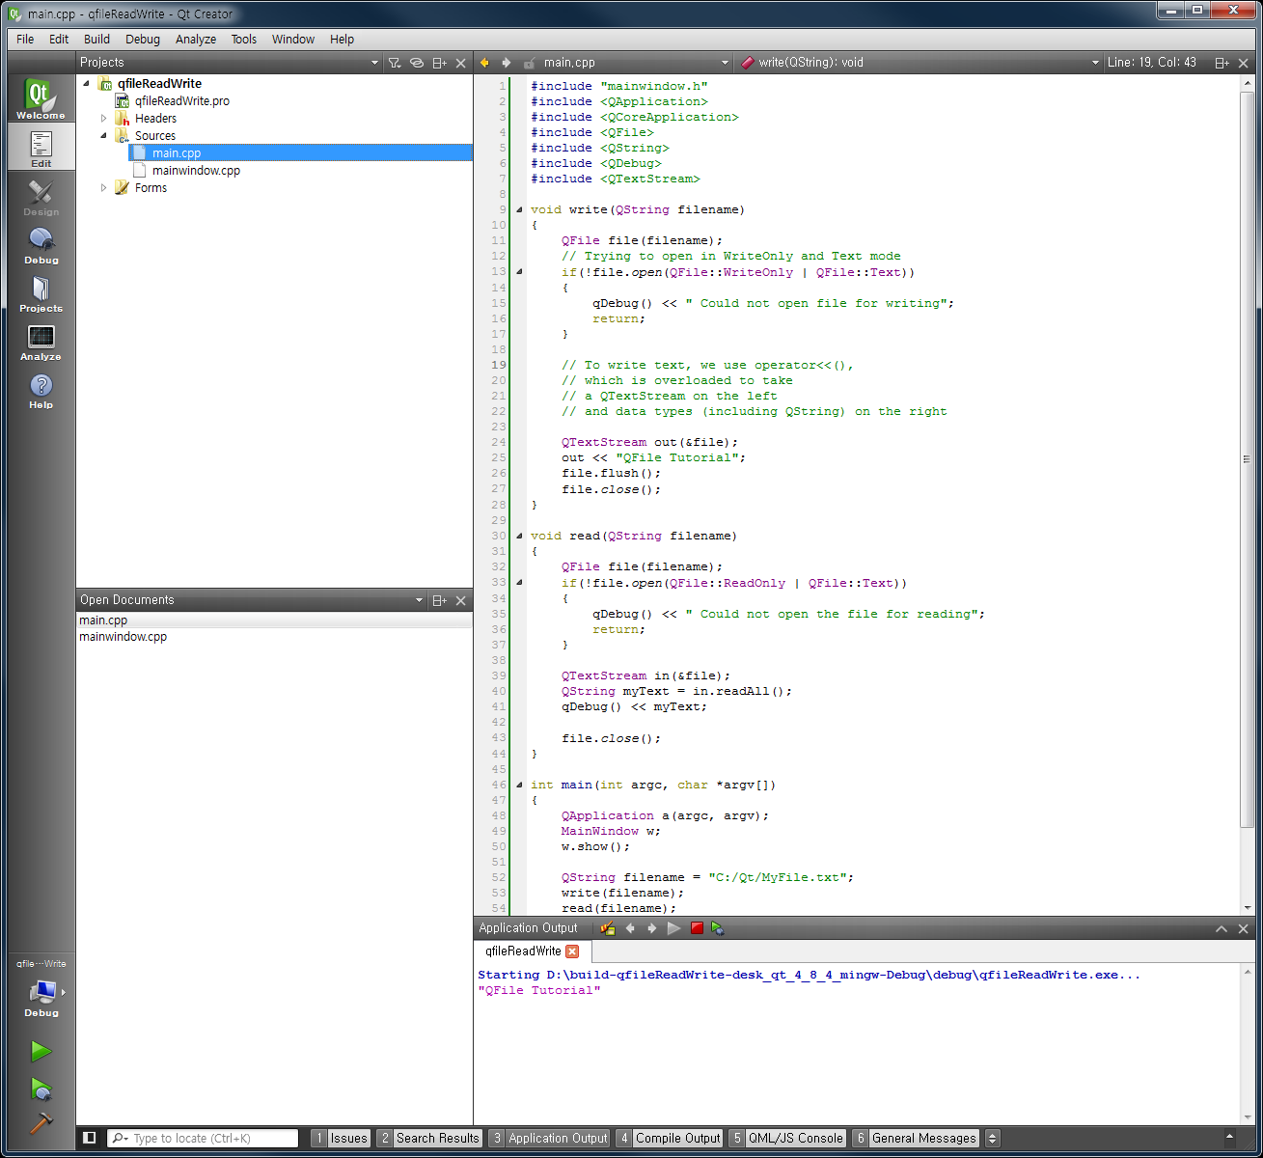Open the write(QString) symbol dropdown
1263x1158 pixels.
(1095, 63)
